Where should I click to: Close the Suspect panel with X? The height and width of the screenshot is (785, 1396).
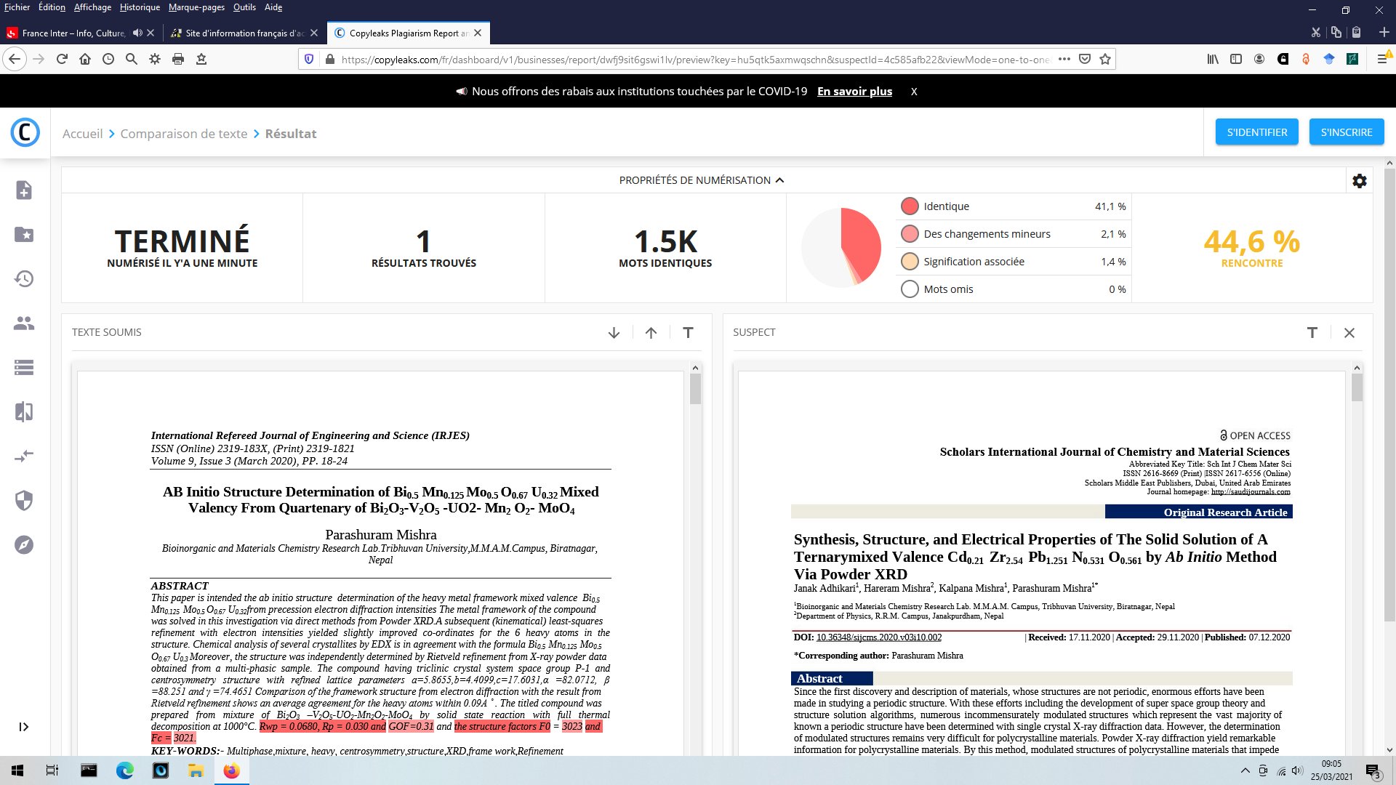point(1349,333)
